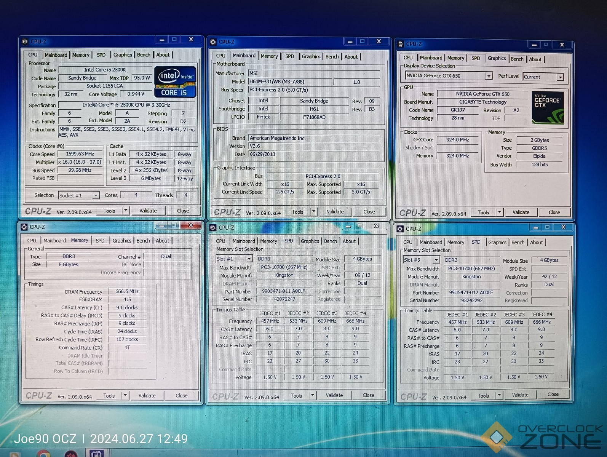Open the SPD tab in the Mainboard window

point(290,56)
